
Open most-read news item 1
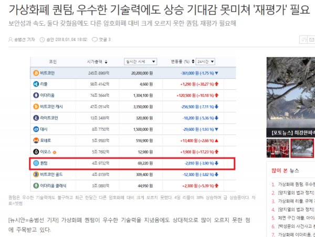coord(296,184)
